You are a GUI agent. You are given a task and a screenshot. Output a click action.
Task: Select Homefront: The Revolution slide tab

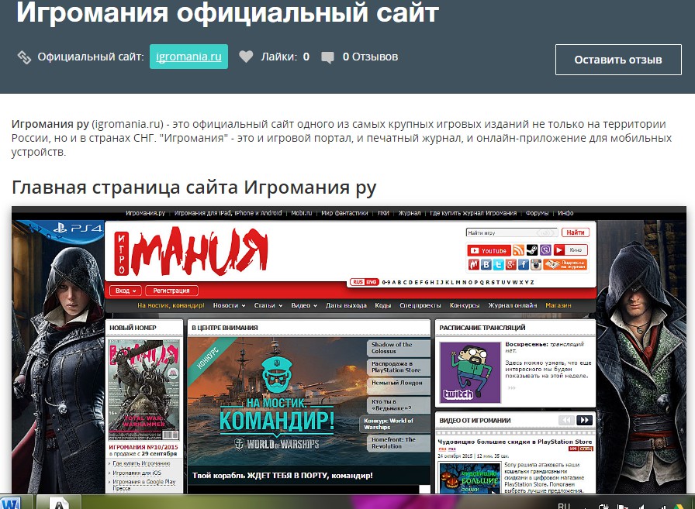(399, 443)
